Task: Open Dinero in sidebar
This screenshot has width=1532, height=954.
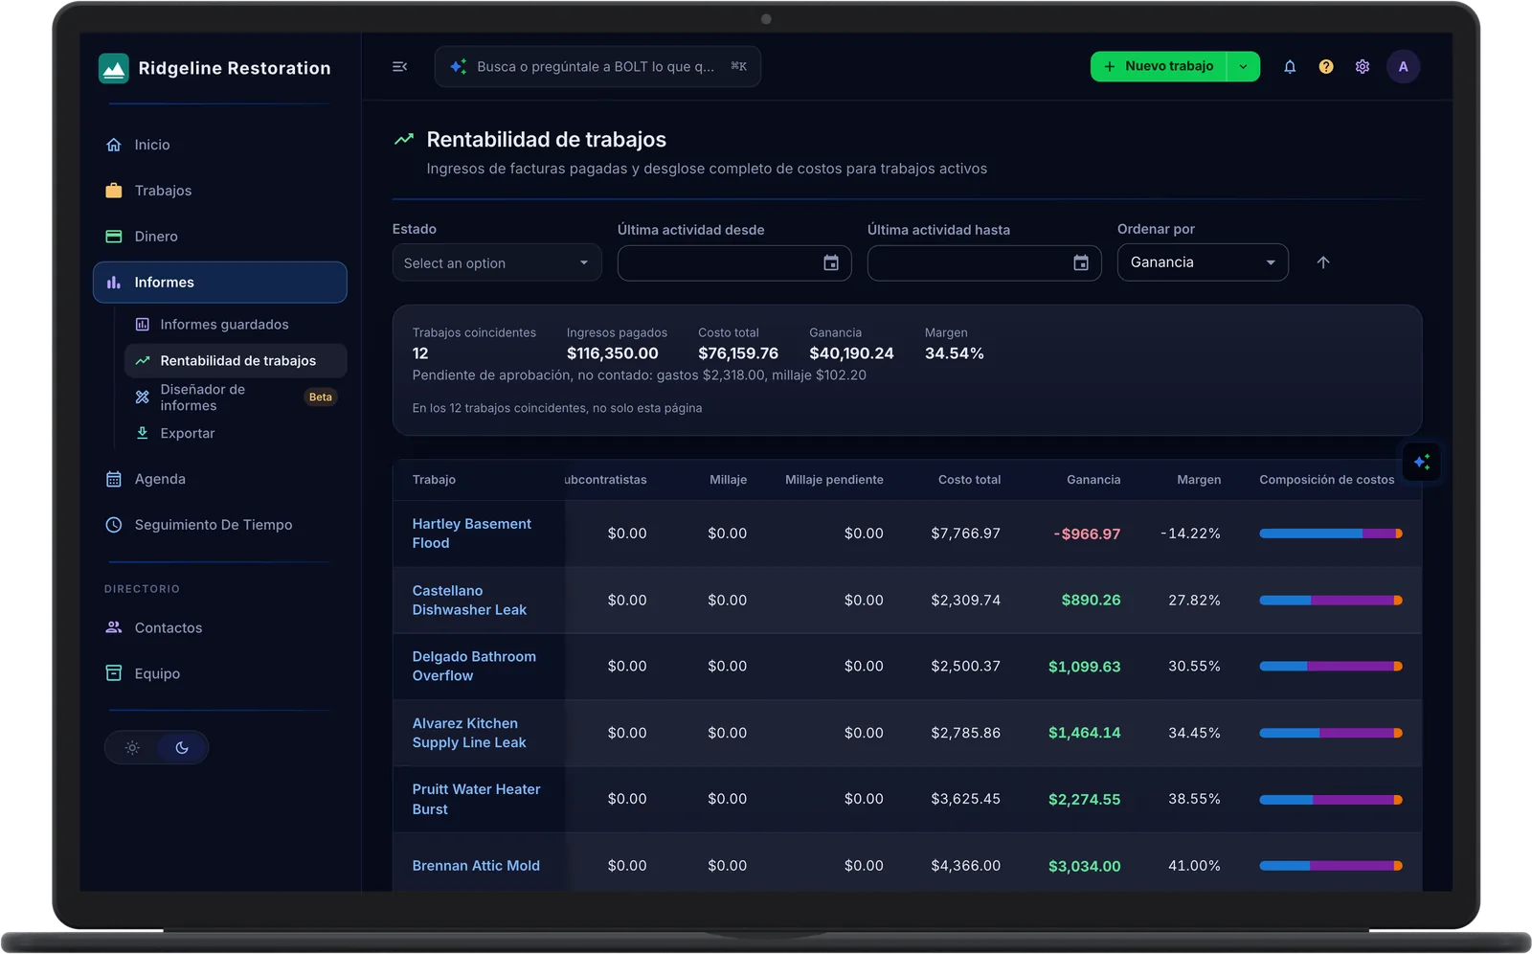Action: 220,237
